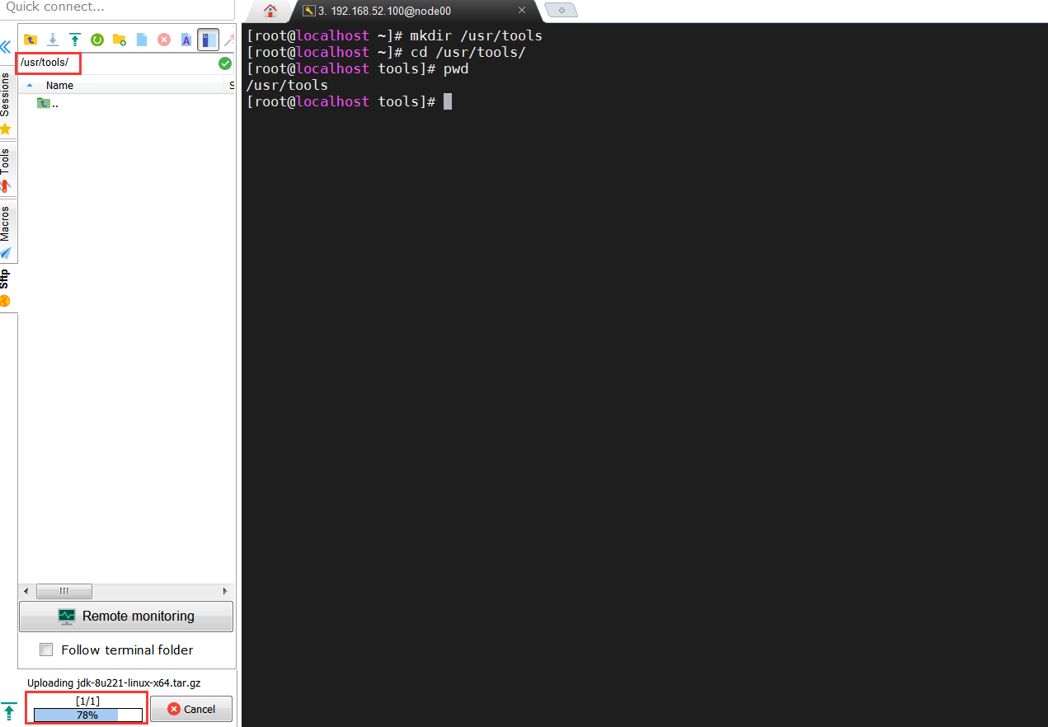This screenshot has width=1048, height=727.
Task: Delete selected files with red X icon
Action: [x=164, y=40]
